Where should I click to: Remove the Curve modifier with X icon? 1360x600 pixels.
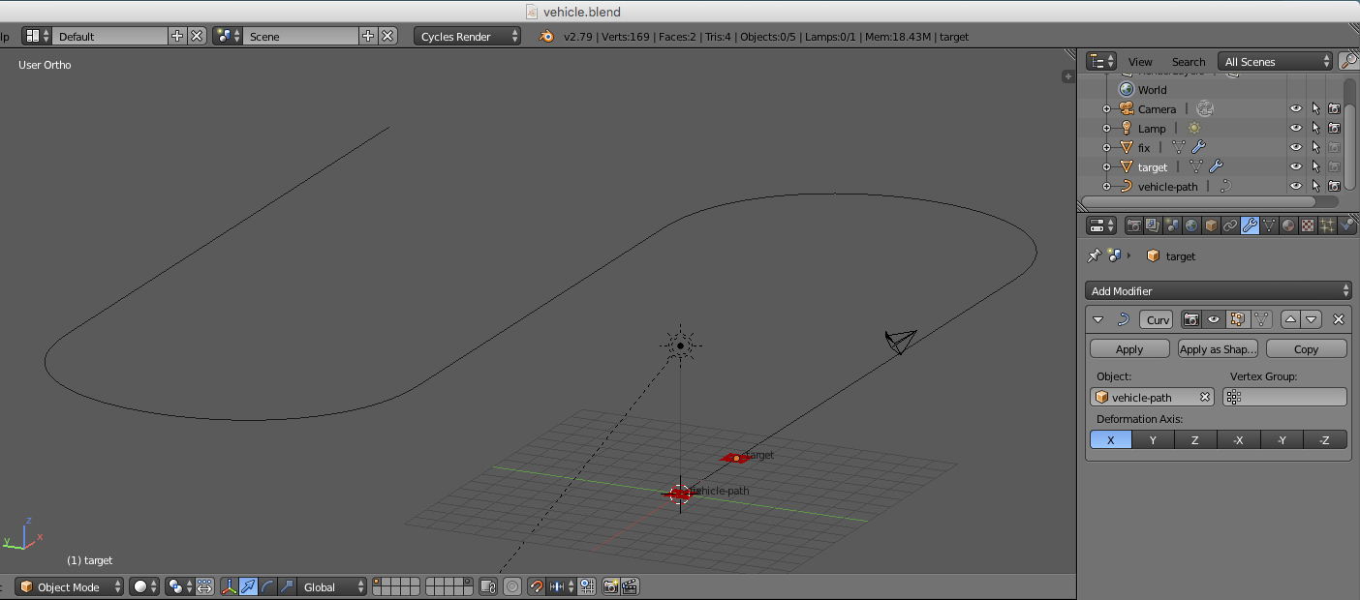(x=1339, y=319)
